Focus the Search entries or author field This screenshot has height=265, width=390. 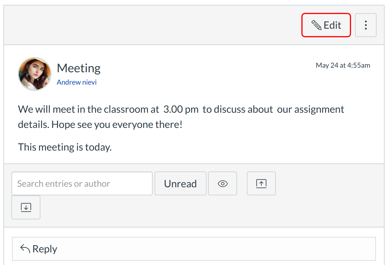pos(82,184)
